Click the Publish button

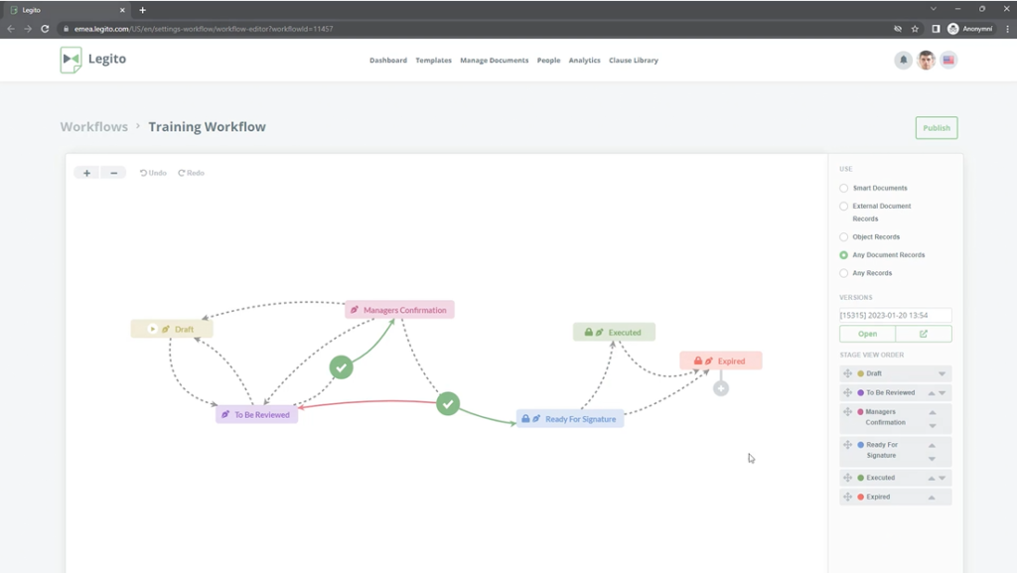(936, 128)
